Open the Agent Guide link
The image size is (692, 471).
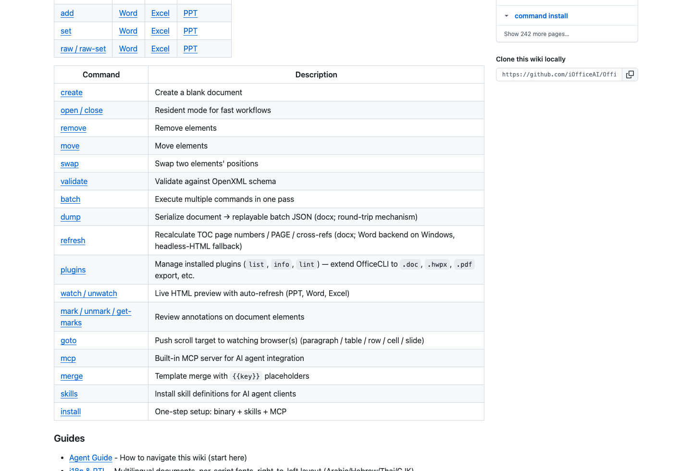(91, 458)
